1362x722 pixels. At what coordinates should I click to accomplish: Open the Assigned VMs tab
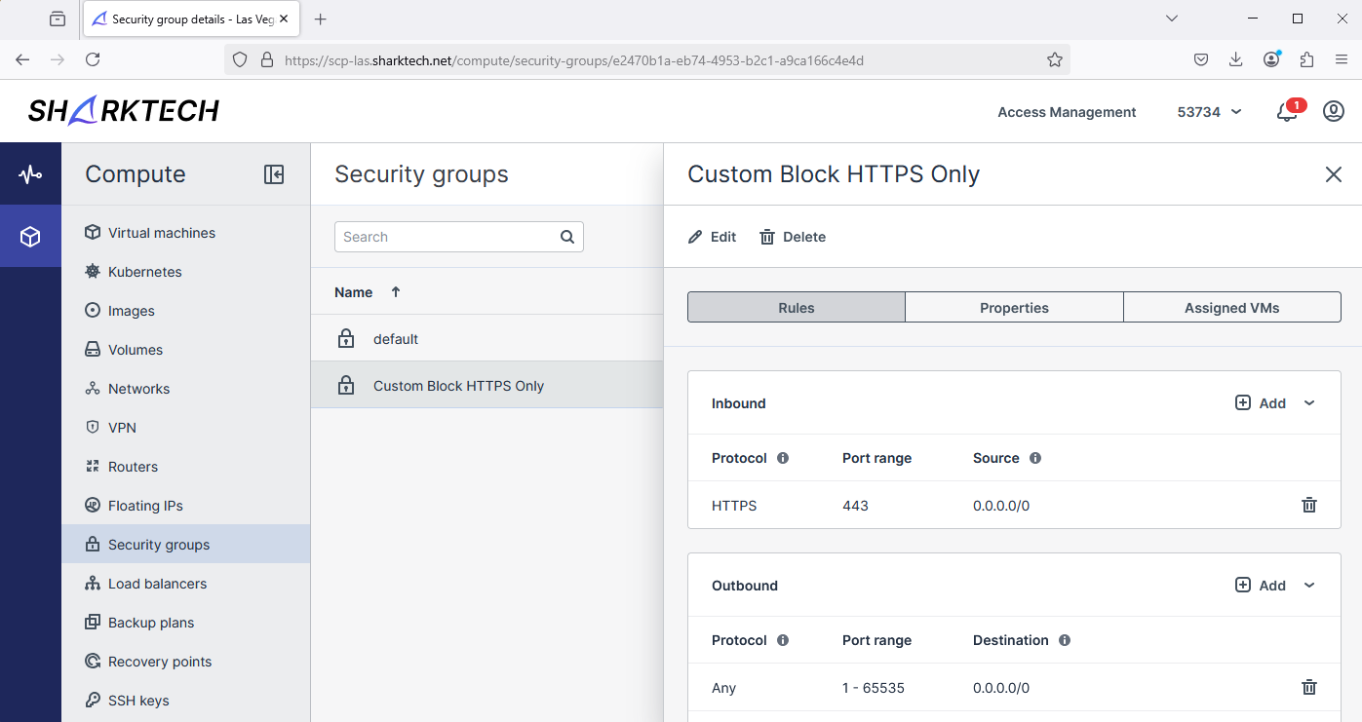point(1231,307)
